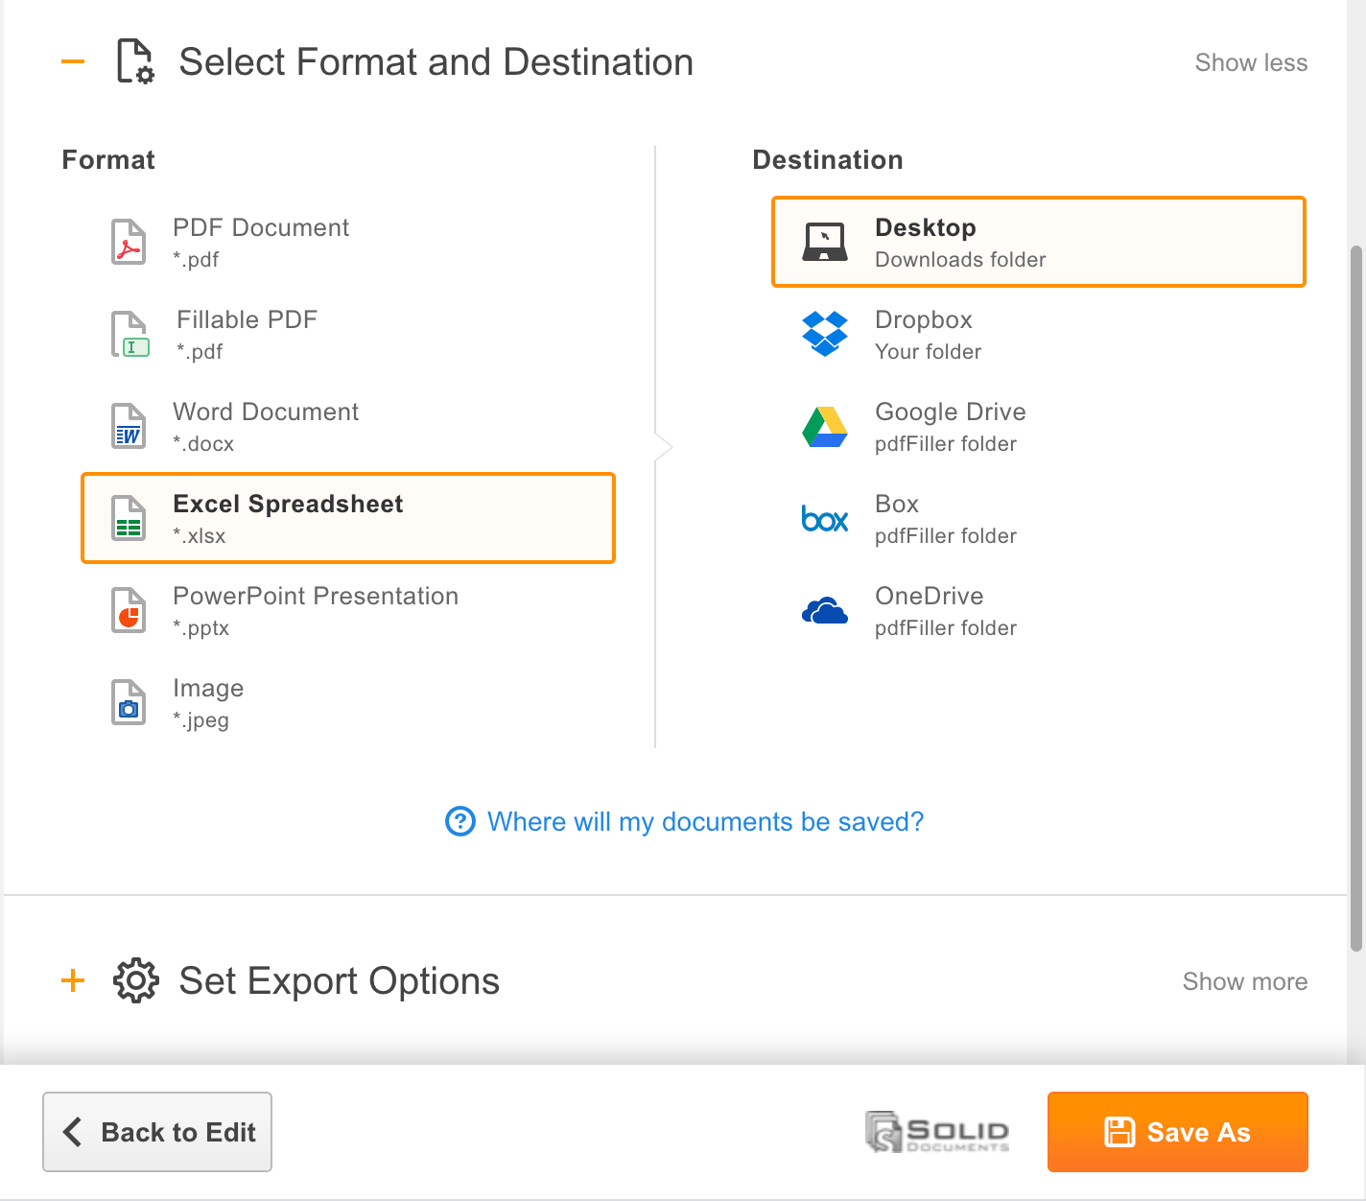Go Back to Edit
Viewport: 1366px width, 1201px height.
coord(157,1132)
